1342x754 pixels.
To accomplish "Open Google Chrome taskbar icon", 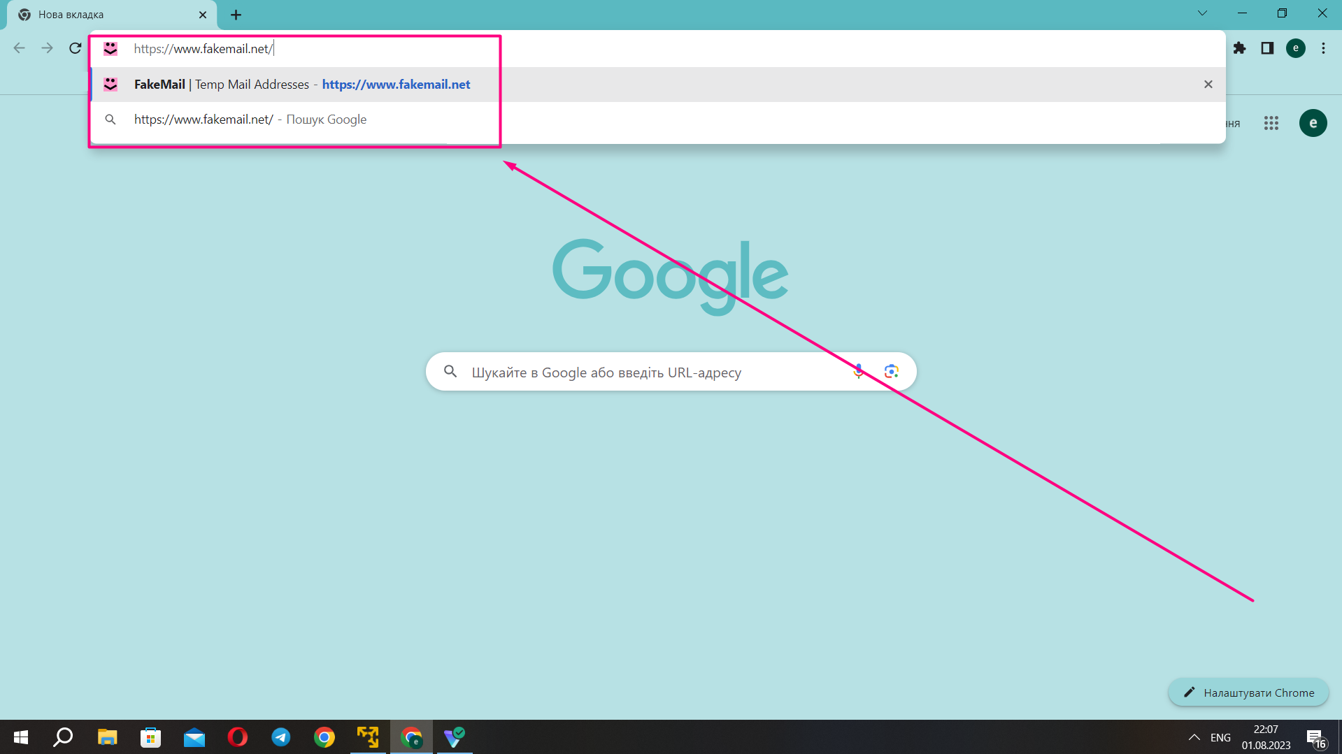I will (324, 737).
